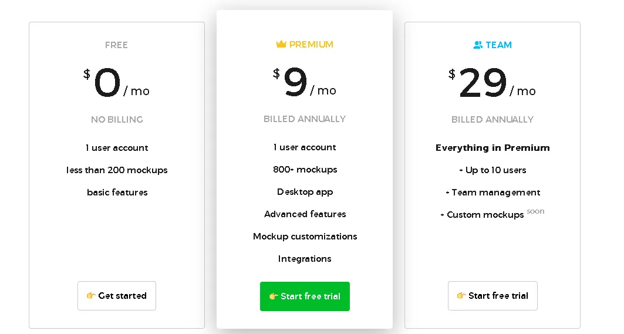624x334 pixels.
Task: Select the PREMIUM plan title
Action: point(311,44)
